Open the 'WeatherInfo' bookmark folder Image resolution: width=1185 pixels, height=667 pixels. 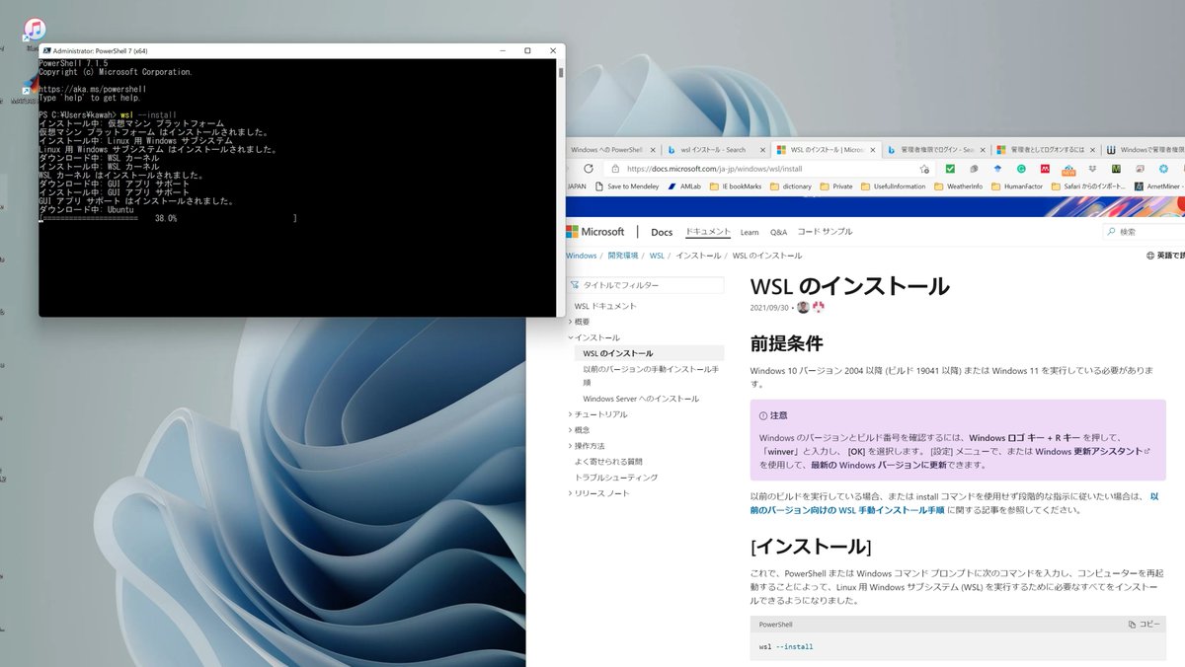click(x=958, y=186)
